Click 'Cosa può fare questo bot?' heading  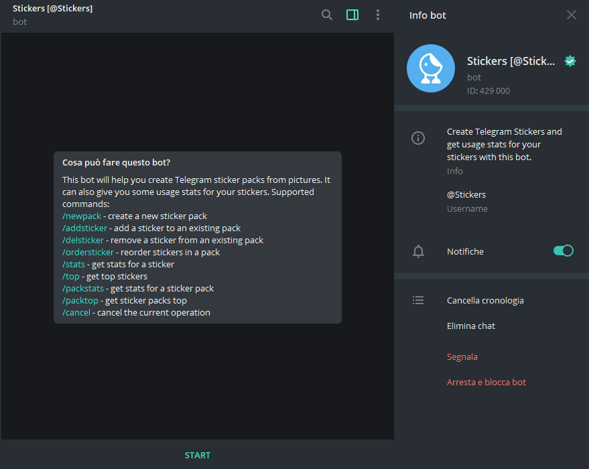116,162
